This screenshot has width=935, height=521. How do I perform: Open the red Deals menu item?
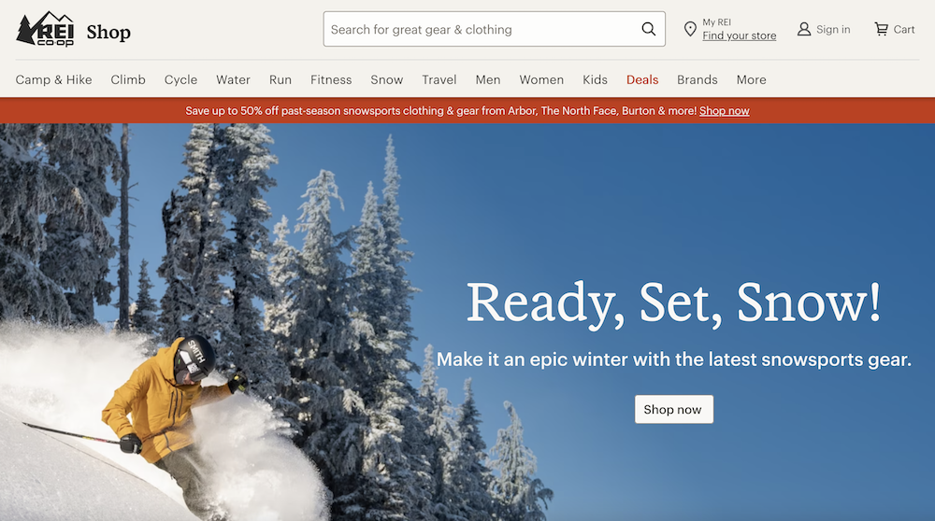tap(642, 79)
